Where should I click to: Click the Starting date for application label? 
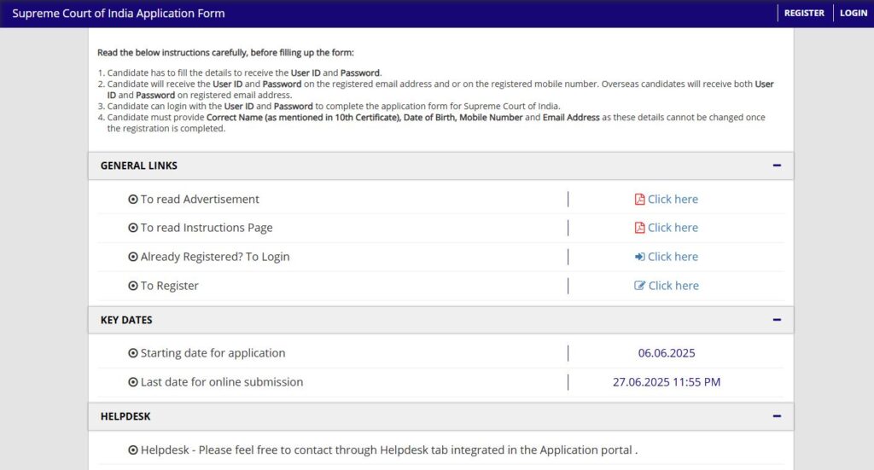213,353
